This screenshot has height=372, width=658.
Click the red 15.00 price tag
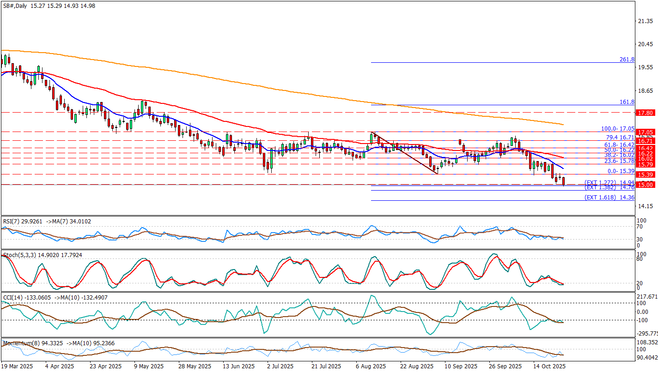[x=645, y=185]
